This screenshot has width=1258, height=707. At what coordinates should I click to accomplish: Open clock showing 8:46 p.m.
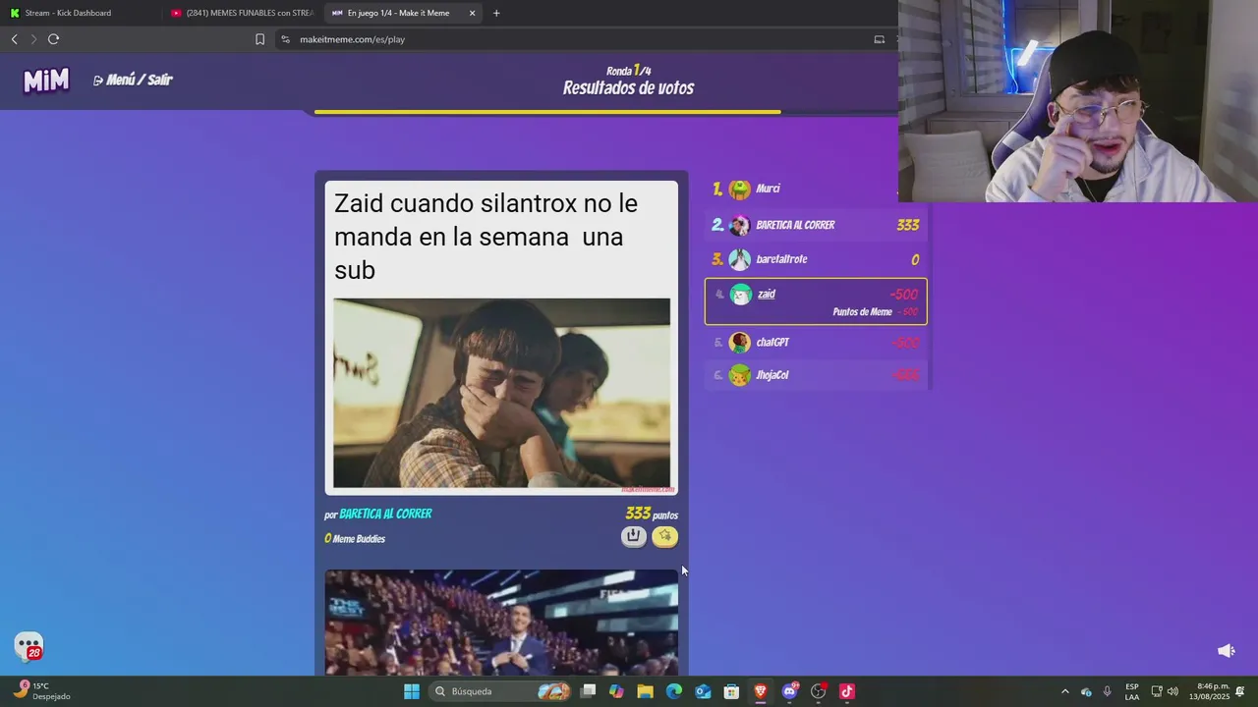click(x=1210, y=691)
